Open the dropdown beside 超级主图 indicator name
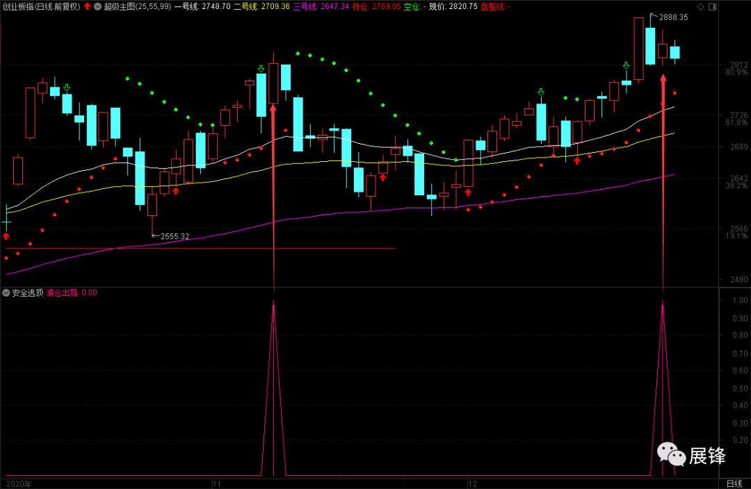The image size is (751, 489). [98, 7]
